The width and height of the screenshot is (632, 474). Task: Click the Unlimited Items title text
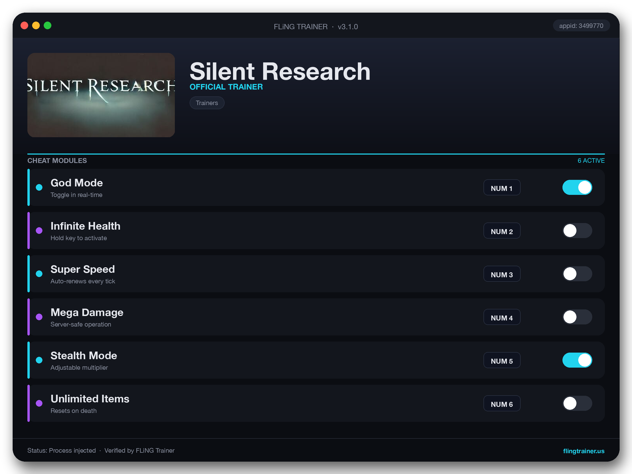90,399
